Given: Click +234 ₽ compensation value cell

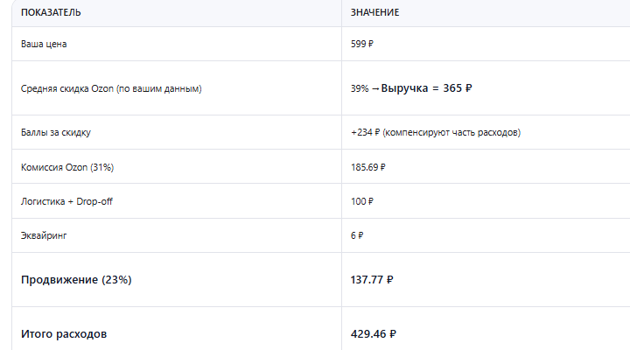Looking at the screenshot, I should pyautogui.click(x=436, y=132).
